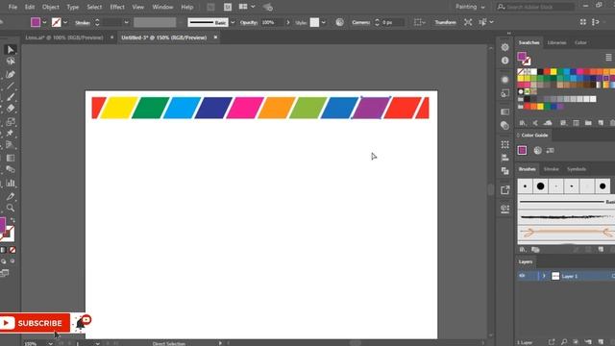This screenshot has height=346, width=615.
Task: Open the Window menu
Action: tap(162, 7)
